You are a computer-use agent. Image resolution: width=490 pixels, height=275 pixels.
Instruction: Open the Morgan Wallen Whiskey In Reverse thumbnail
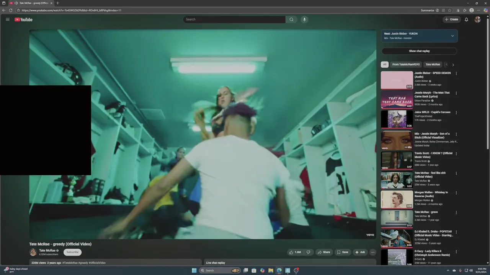point(397,199)
